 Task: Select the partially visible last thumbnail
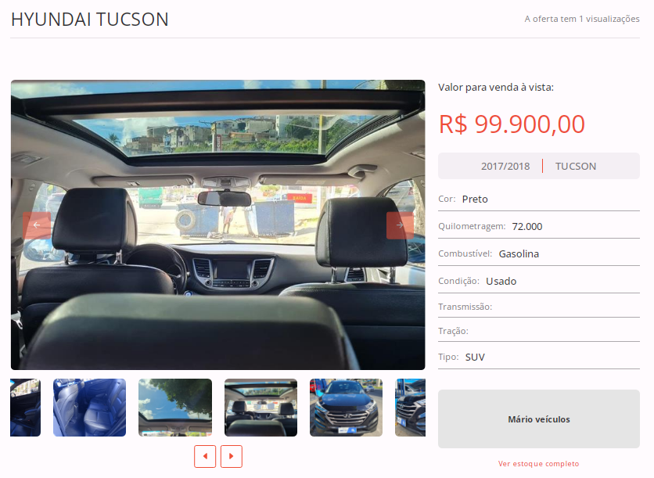[411, 408]
